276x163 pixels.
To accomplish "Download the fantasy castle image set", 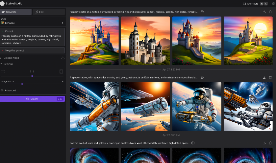I will click(x=264, y=12).
